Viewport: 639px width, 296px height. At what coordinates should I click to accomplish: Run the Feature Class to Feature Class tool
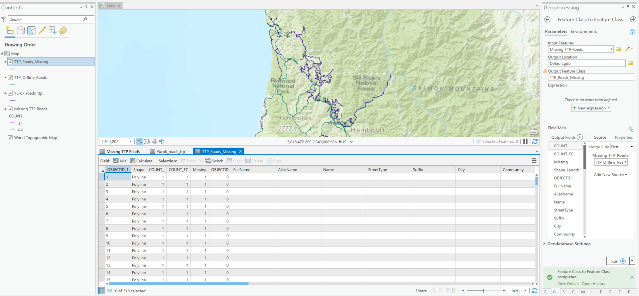(618, 261)
